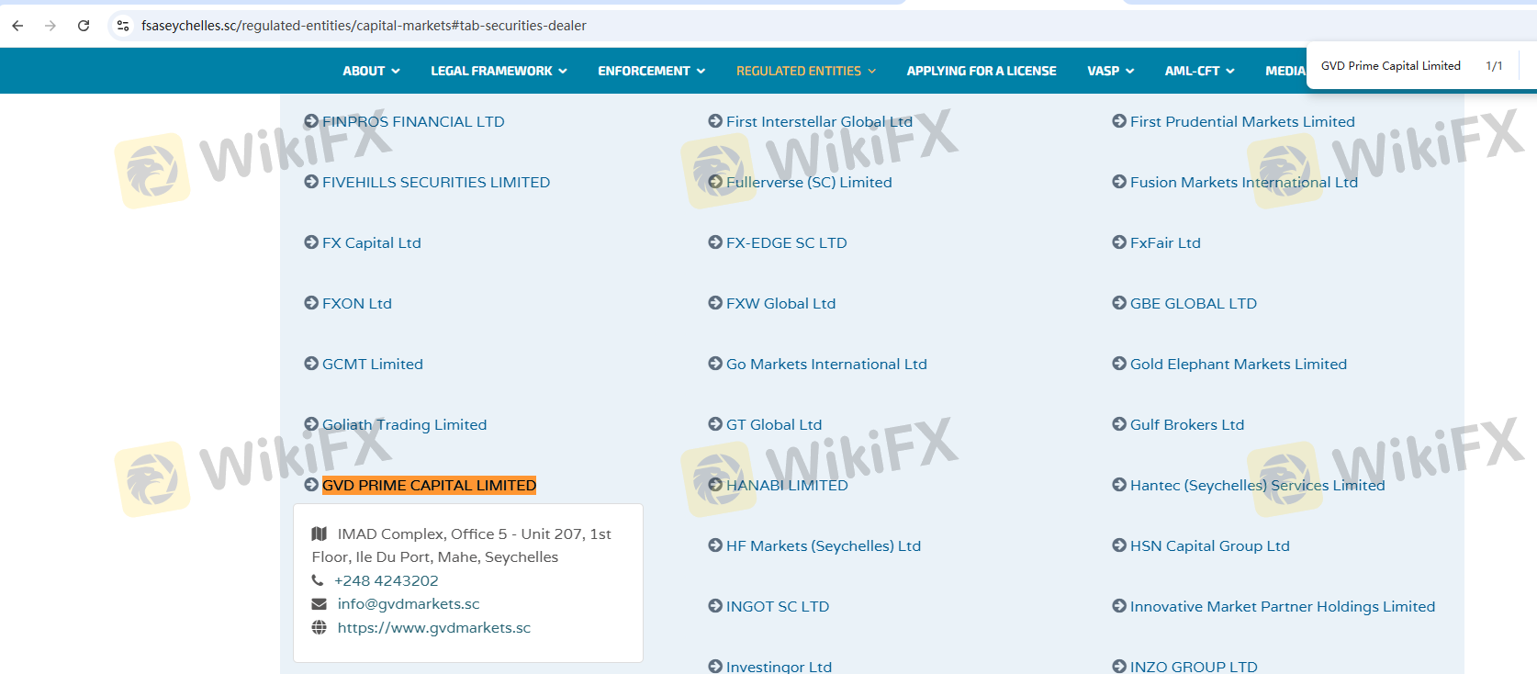The image size is (1537, 674).
Task: Click the arrow icon beside First Interstellar Global Ltd
Action: coord(715,121)
